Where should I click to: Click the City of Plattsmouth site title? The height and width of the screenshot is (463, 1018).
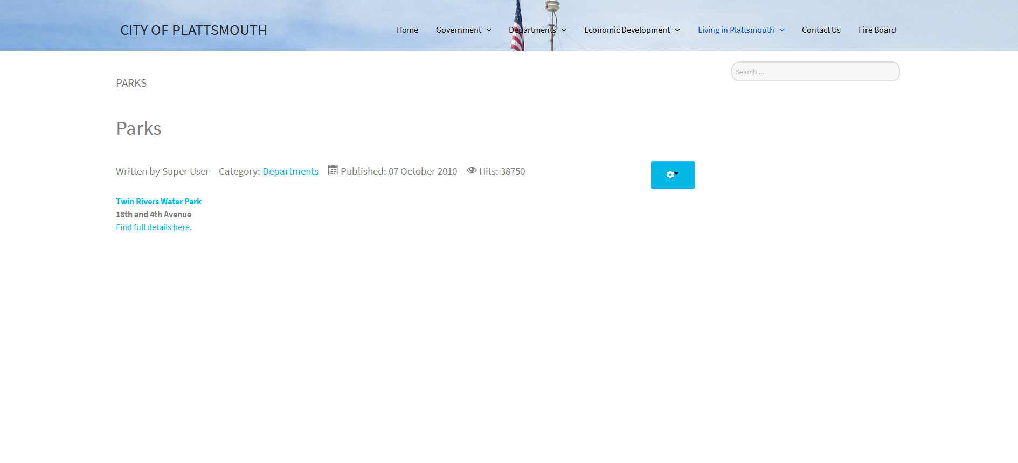click(193, 30)
